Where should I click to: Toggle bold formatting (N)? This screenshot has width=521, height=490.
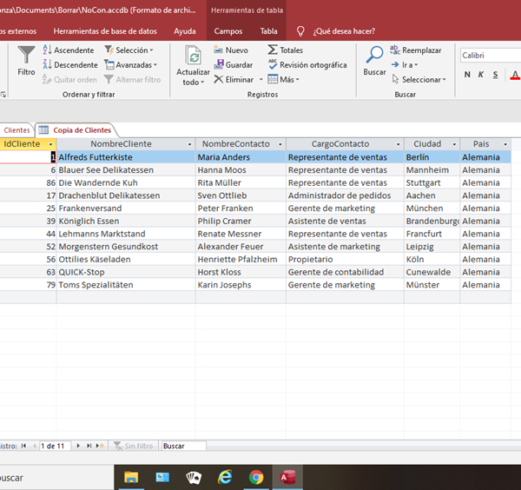pos(468,75)
